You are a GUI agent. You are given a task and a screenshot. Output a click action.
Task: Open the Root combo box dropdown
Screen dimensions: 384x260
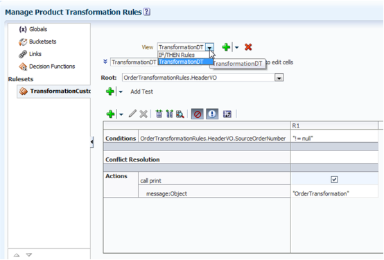pyautogui.click(x=279, y=78)
